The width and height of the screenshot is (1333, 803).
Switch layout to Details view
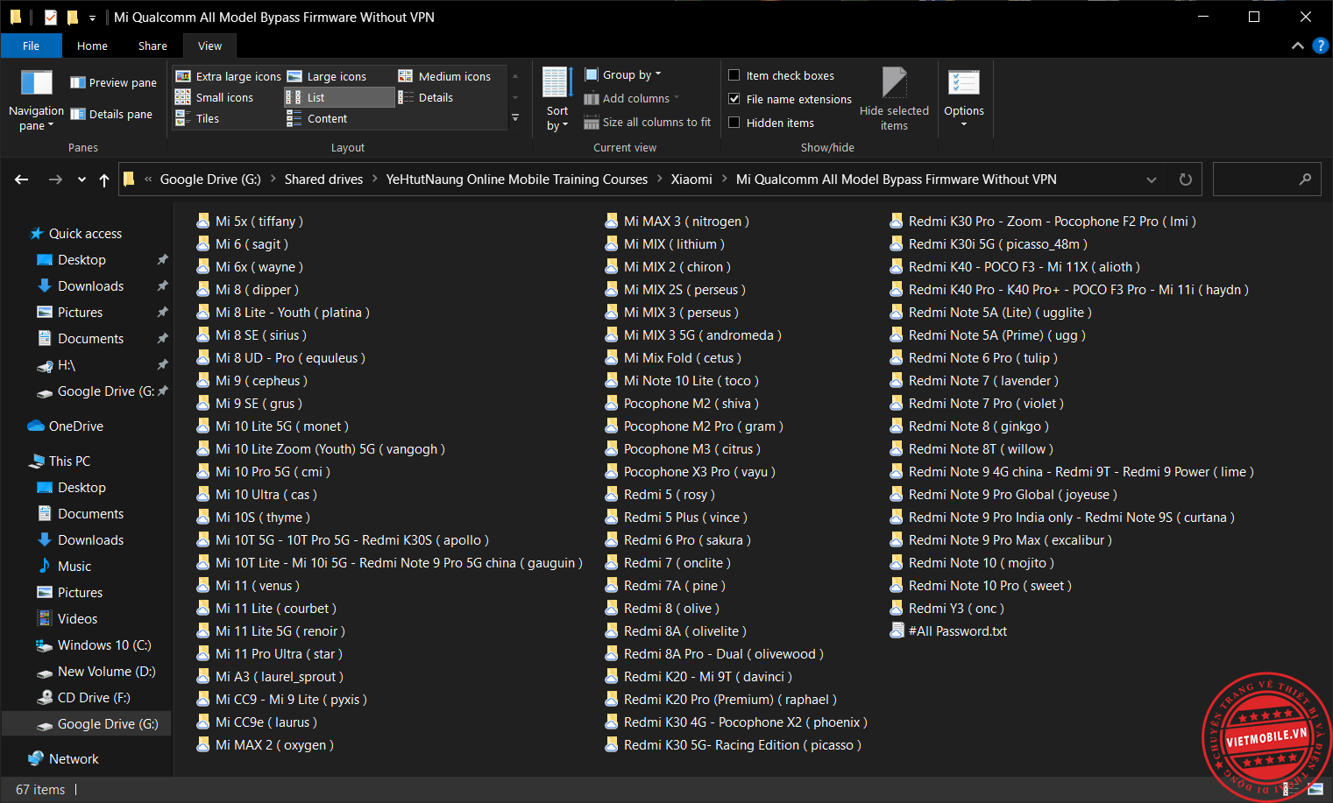click(426, 97)
